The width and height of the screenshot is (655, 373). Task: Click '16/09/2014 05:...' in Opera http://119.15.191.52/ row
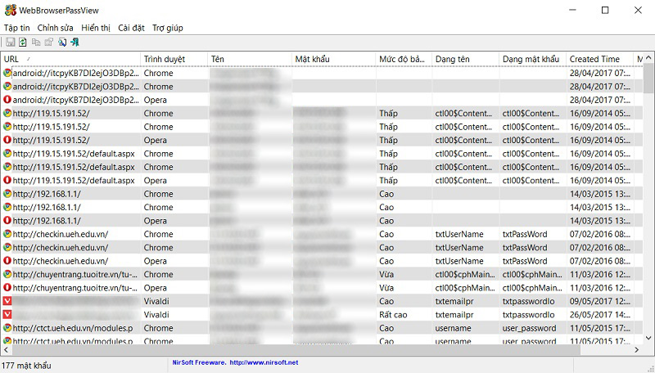[x=600, y=140]
